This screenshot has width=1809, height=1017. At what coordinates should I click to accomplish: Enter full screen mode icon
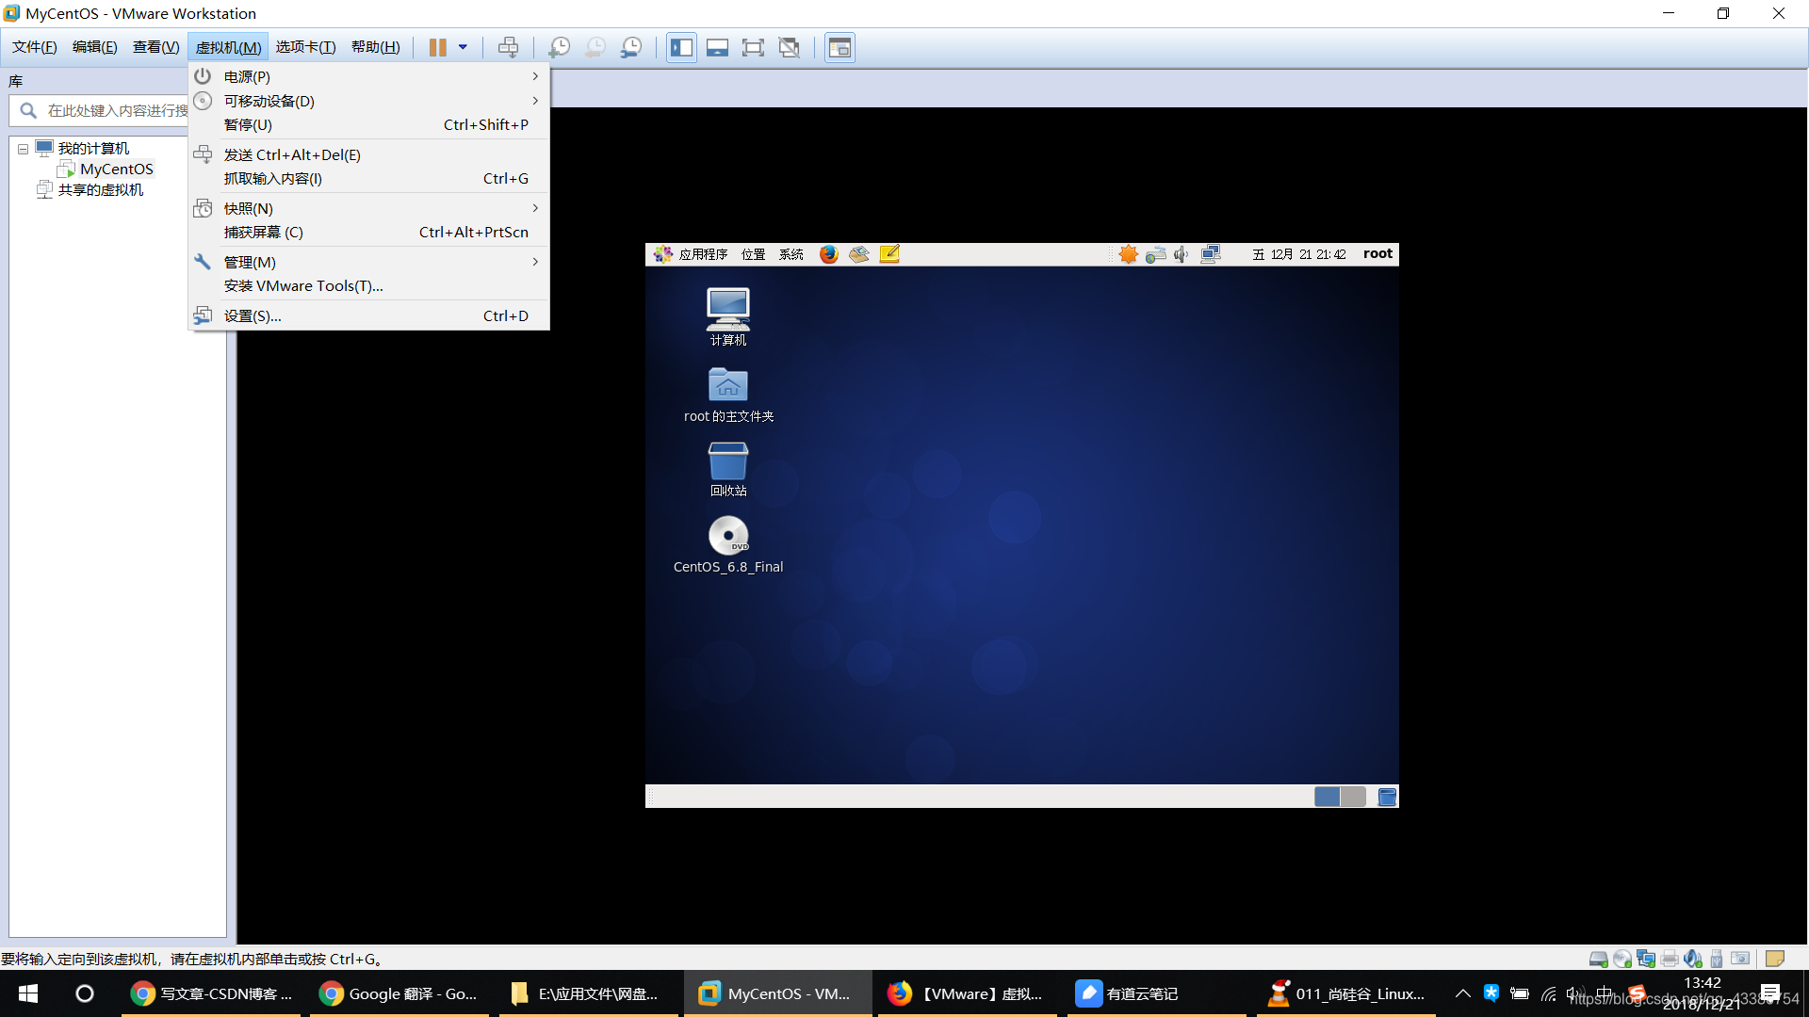click(753, 47)
